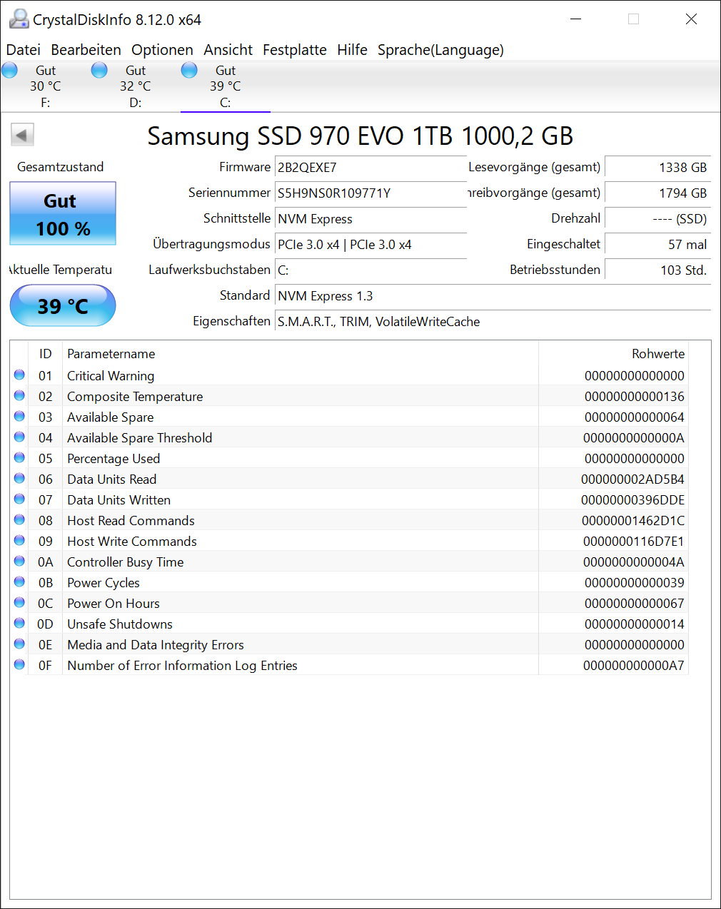Select the Power Cycles parameter name

point(104,583)
